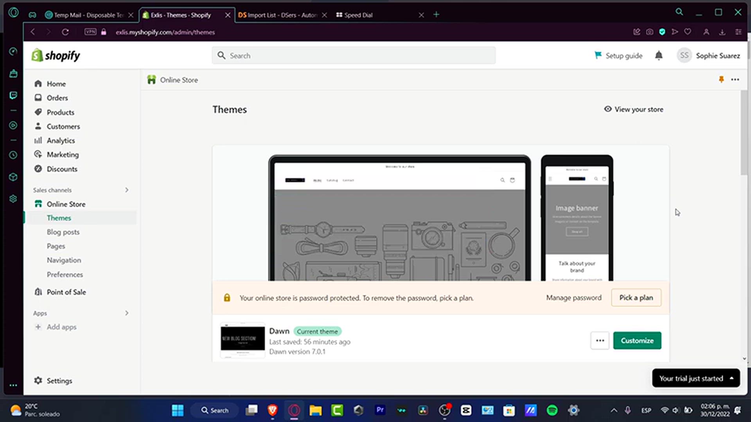Open File Explorer from taskbar

coord(315,410)
